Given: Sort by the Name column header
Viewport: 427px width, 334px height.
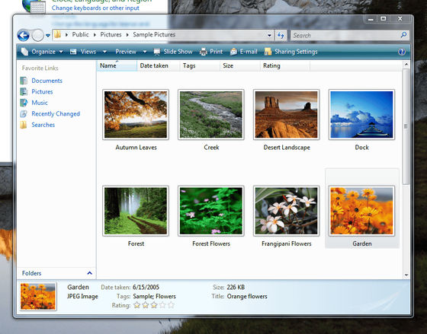Looking at the screenshot, I should tap(117, 65).
